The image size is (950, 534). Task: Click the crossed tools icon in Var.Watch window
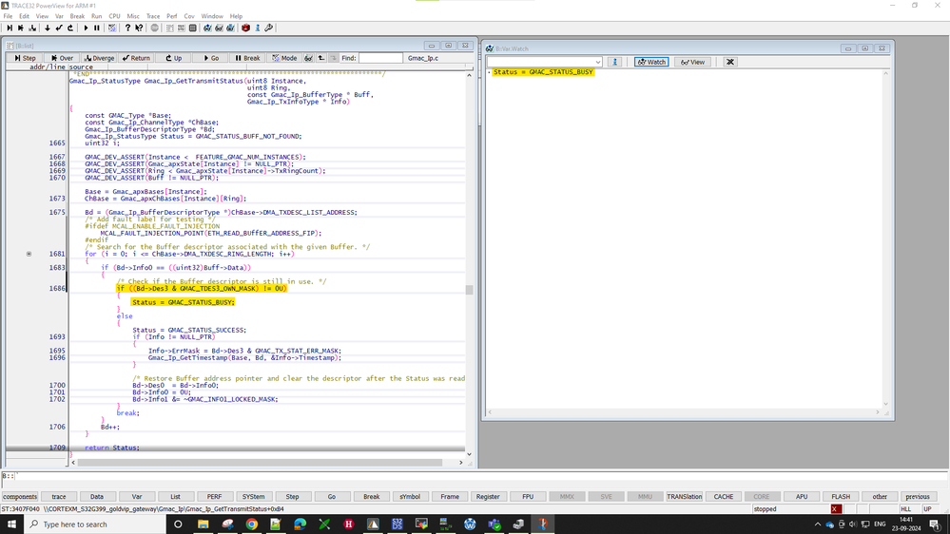tap(730, 62)
